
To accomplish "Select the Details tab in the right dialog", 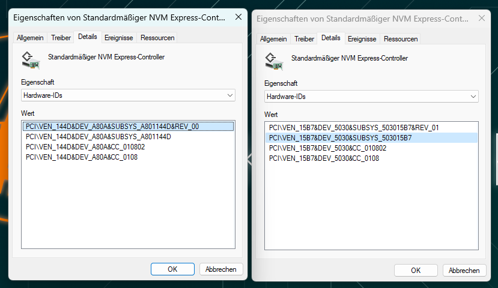I will pos(331,38).
